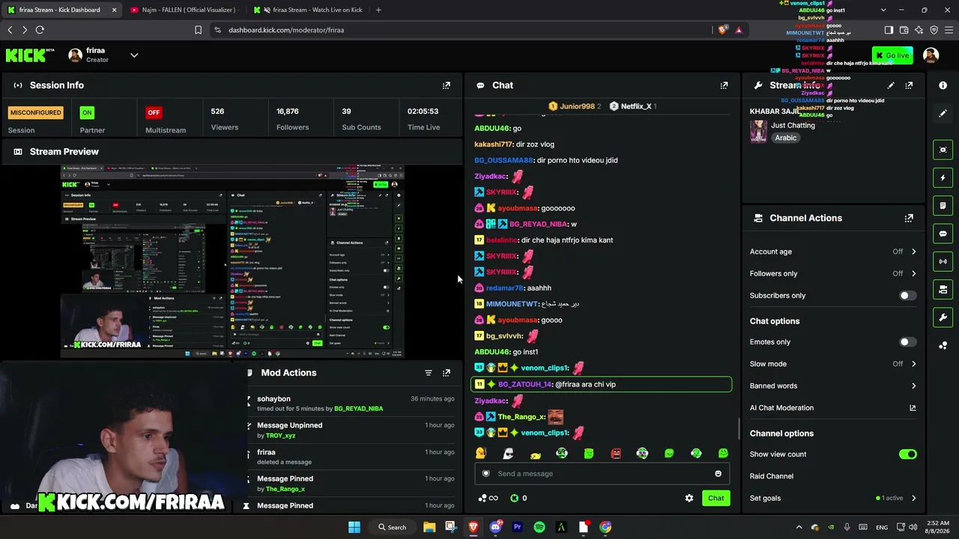
Task: Pop out the Mod Actions panel
Action: (x=447, y=373)
